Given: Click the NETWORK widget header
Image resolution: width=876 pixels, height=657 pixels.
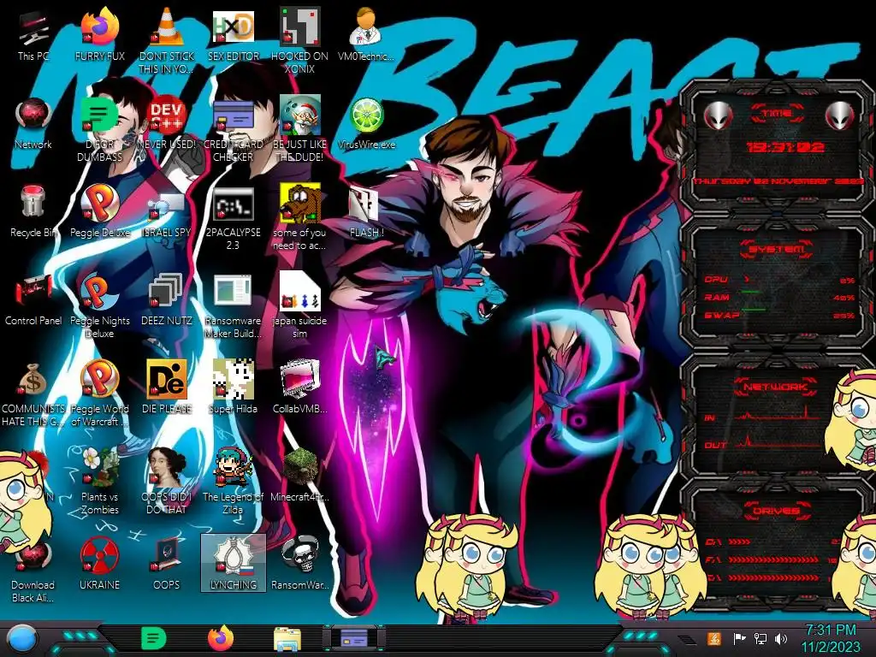Looking at the screenshot, I should (776, 387).
